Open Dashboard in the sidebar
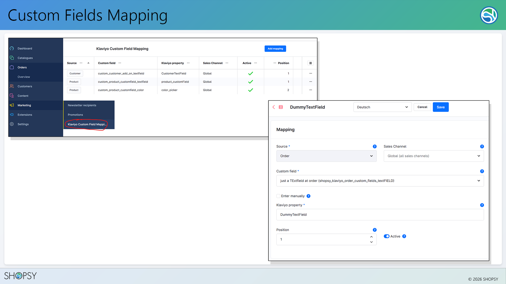 point(25,48)
